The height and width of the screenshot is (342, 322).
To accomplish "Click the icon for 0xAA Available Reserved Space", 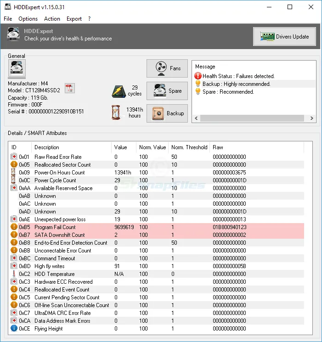I will click(x=14, y=188).
